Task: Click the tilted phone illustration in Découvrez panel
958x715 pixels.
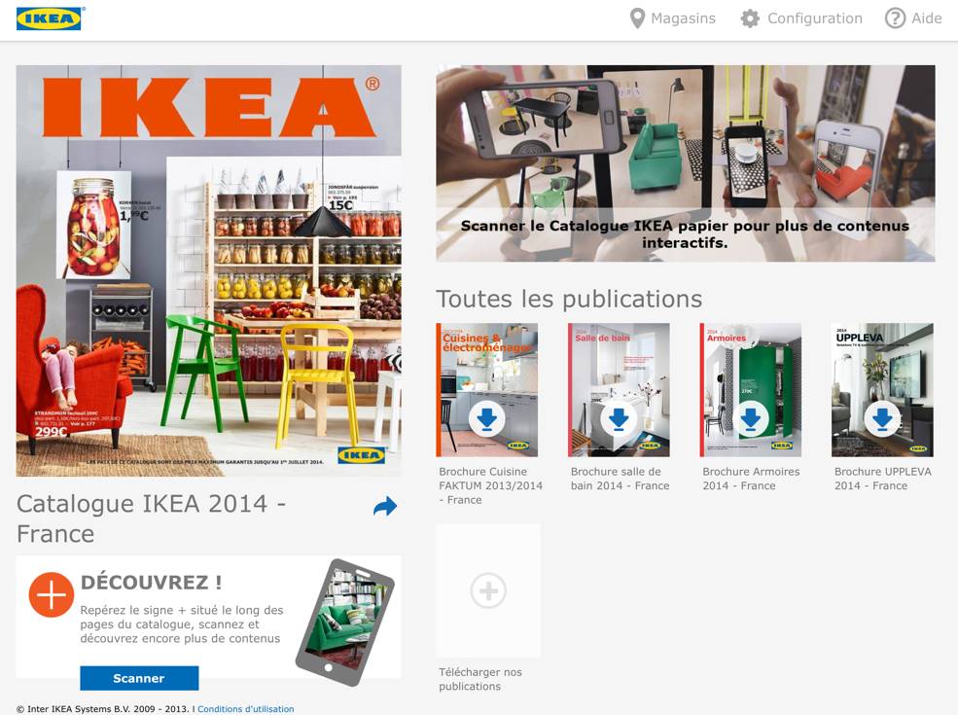Action: (346, 622)
